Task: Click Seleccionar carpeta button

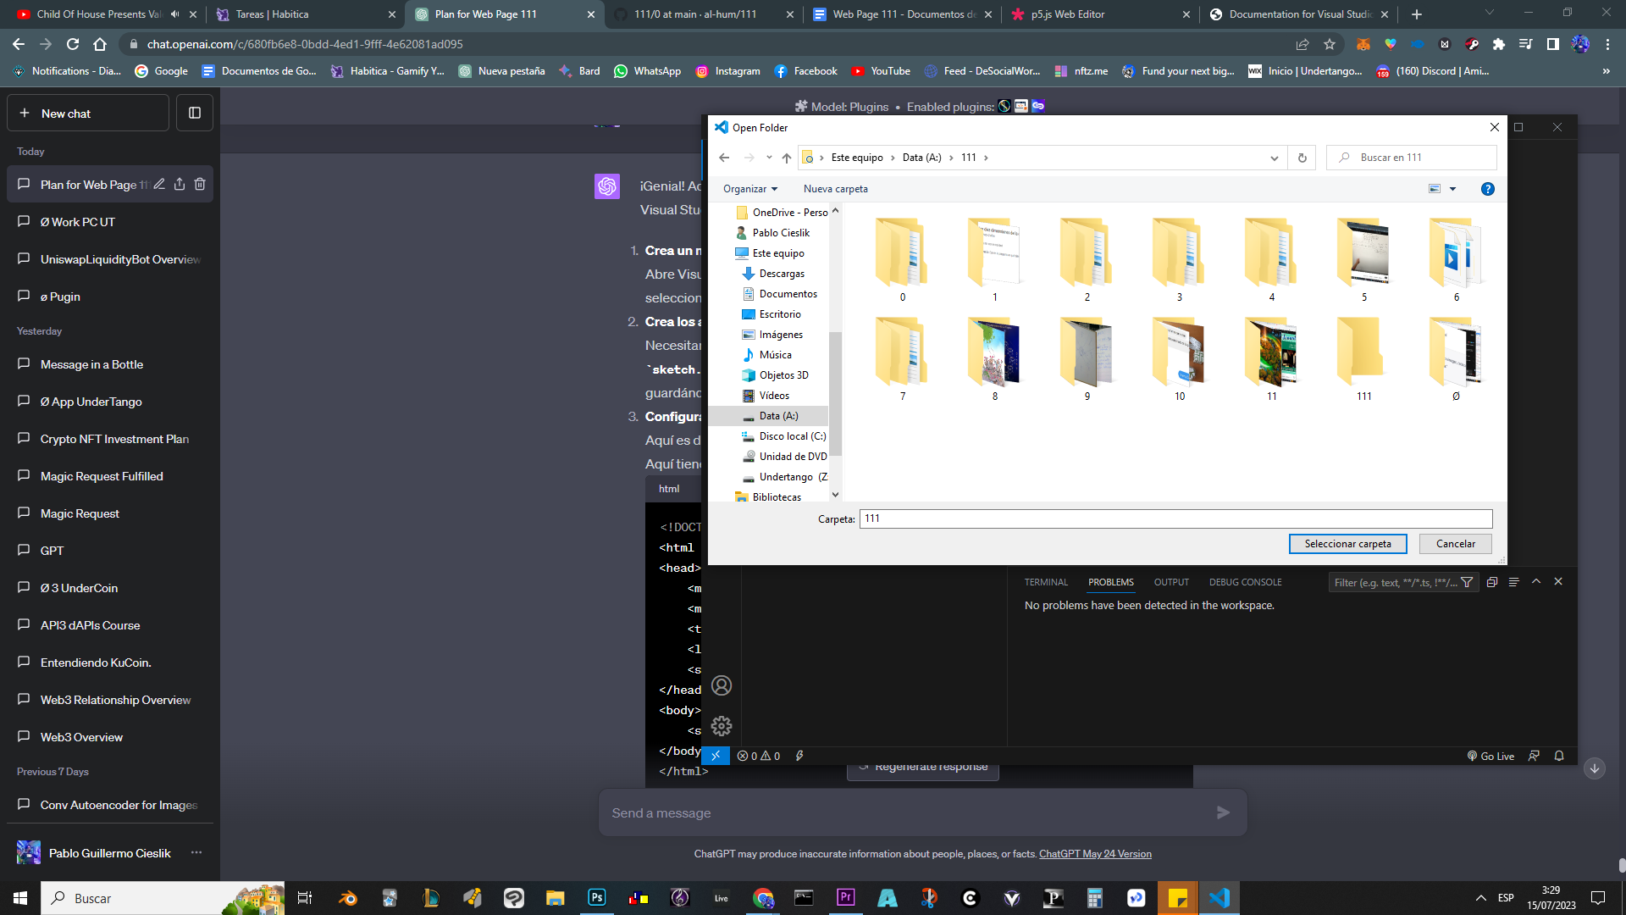Action: [x=1347, y=544]
